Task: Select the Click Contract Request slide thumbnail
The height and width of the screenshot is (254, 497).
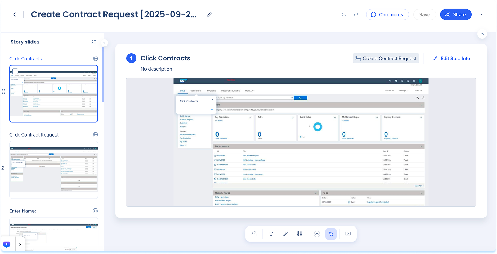Action: point(54,170)
